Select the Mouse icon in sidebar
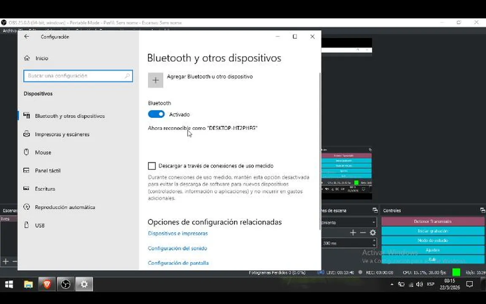The width and height of the screenshot is (486, 304). click(27, 152)
